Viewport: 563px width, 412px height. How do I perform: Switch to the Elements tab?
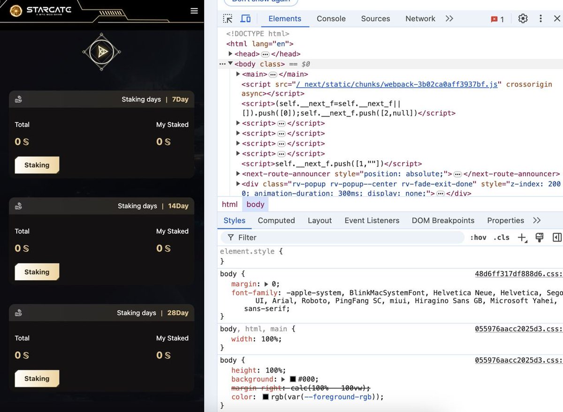tap(285, 19)
